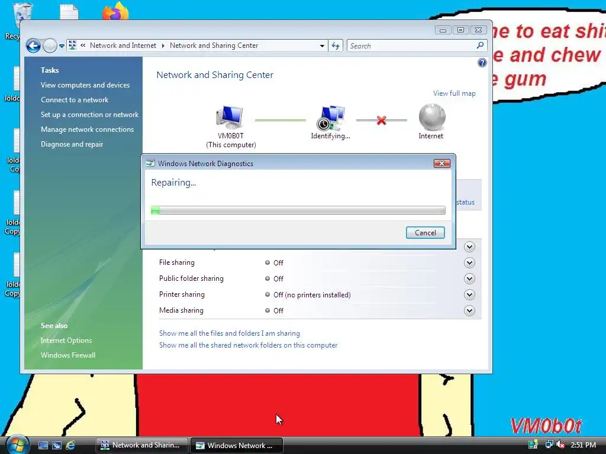Expand the Printer sharing settings chevron

point(469,295)
